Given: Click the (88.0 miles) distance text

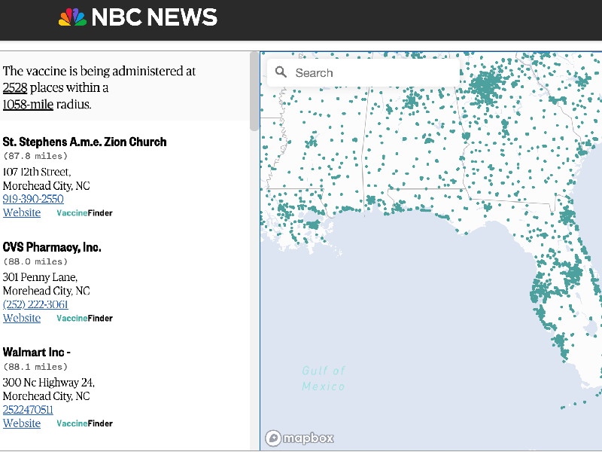Looking at the screenshot, I should [35, 261].
